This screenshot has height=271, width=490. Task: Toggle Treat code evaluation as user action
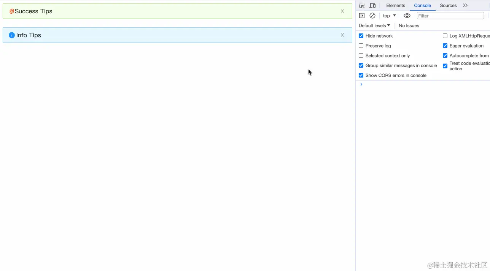point(445,66)
